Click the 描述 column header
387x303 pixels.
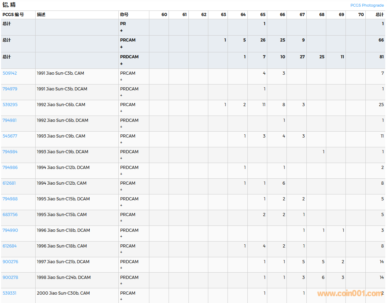click(x=41, y=15)
